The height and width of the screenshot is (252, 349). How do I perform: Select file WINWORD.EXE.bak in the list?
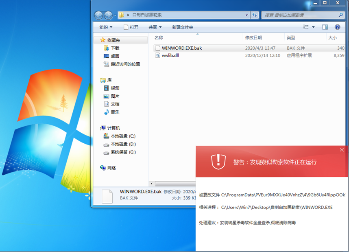point(249,48)
